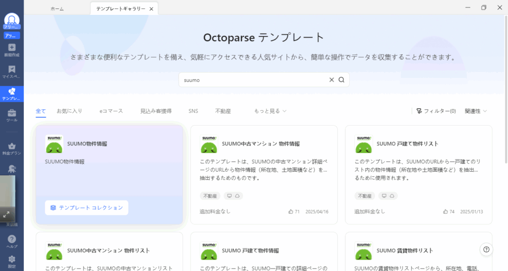This screenshot has width=508, height=271.
Task: Click SUUMO中古マンション 物件情報 logo
Action: click(x=209, y=144)
